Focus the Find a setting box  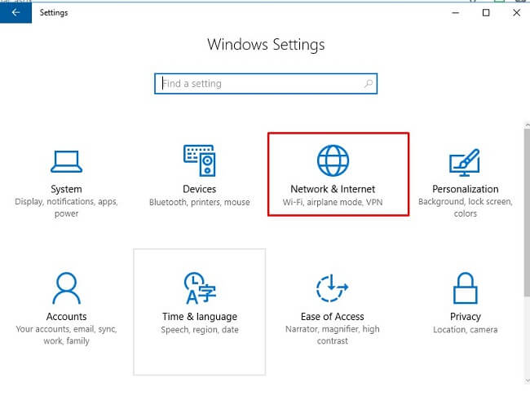click(266, 83)
